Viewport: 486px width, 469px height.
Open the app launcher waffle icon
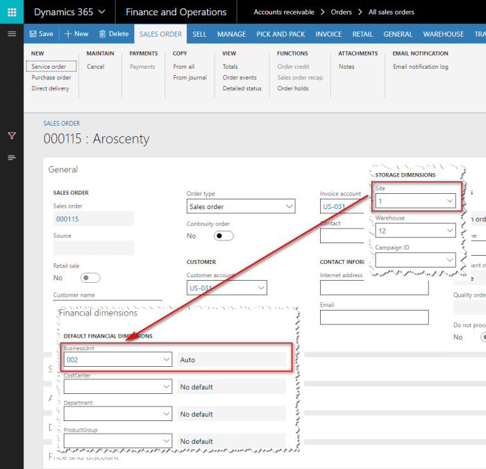(x=12, y=12)
